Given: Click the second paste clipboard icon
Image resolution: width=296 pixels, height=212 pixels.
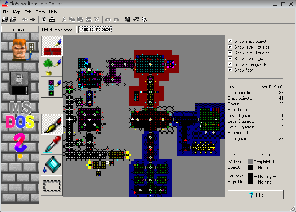Looking at the screenshot, I should [x=88, y=19].
